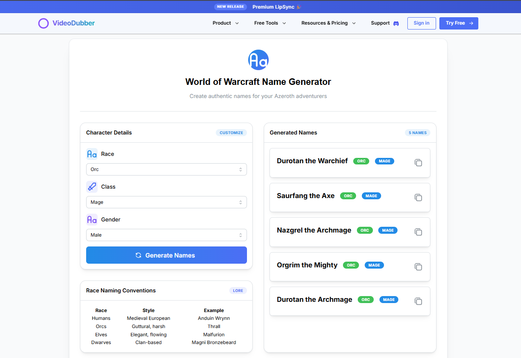Image resolution: width=521 pixels, height=358 pixels.
Task: Click the Medieval European style cell
Action: point(149,318)
